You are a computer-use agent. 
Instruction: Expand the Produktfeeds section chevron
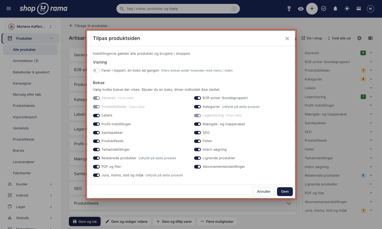click(289, 203)
